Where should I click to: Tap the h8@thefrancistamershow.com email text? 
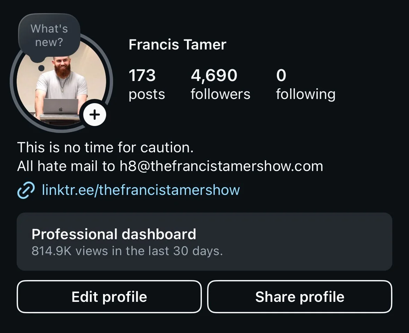pos(221,166)
